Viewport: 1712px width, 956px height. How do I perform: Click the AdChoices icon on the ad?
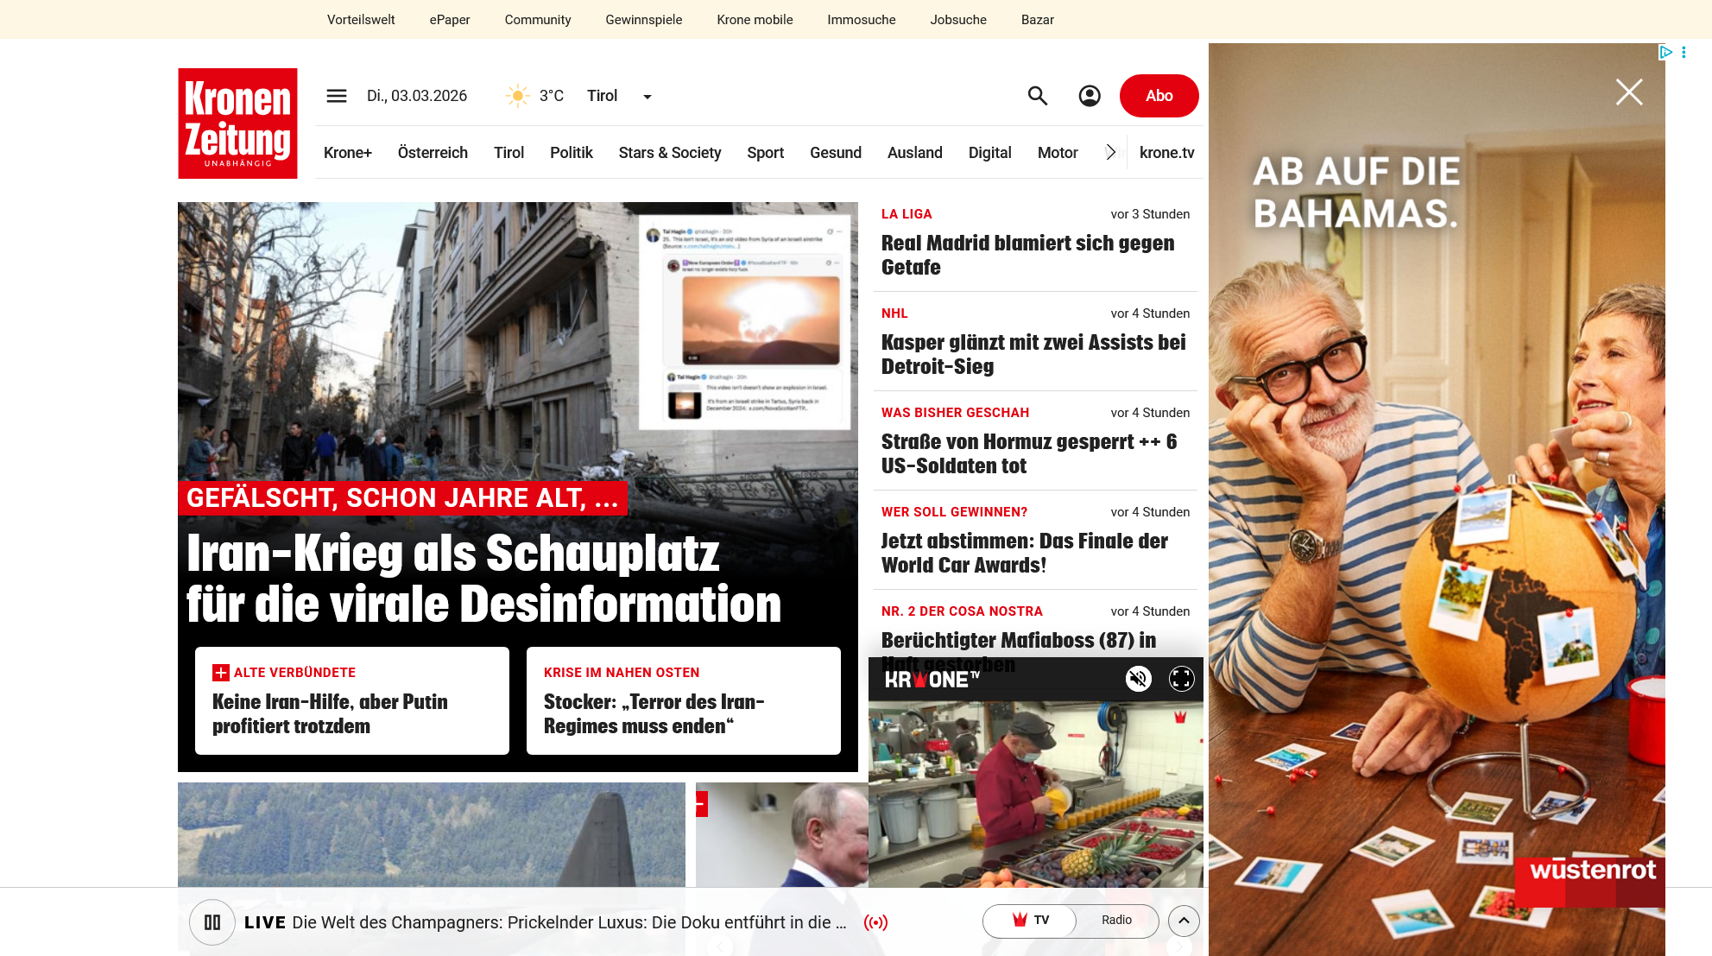click(1665, 53)
